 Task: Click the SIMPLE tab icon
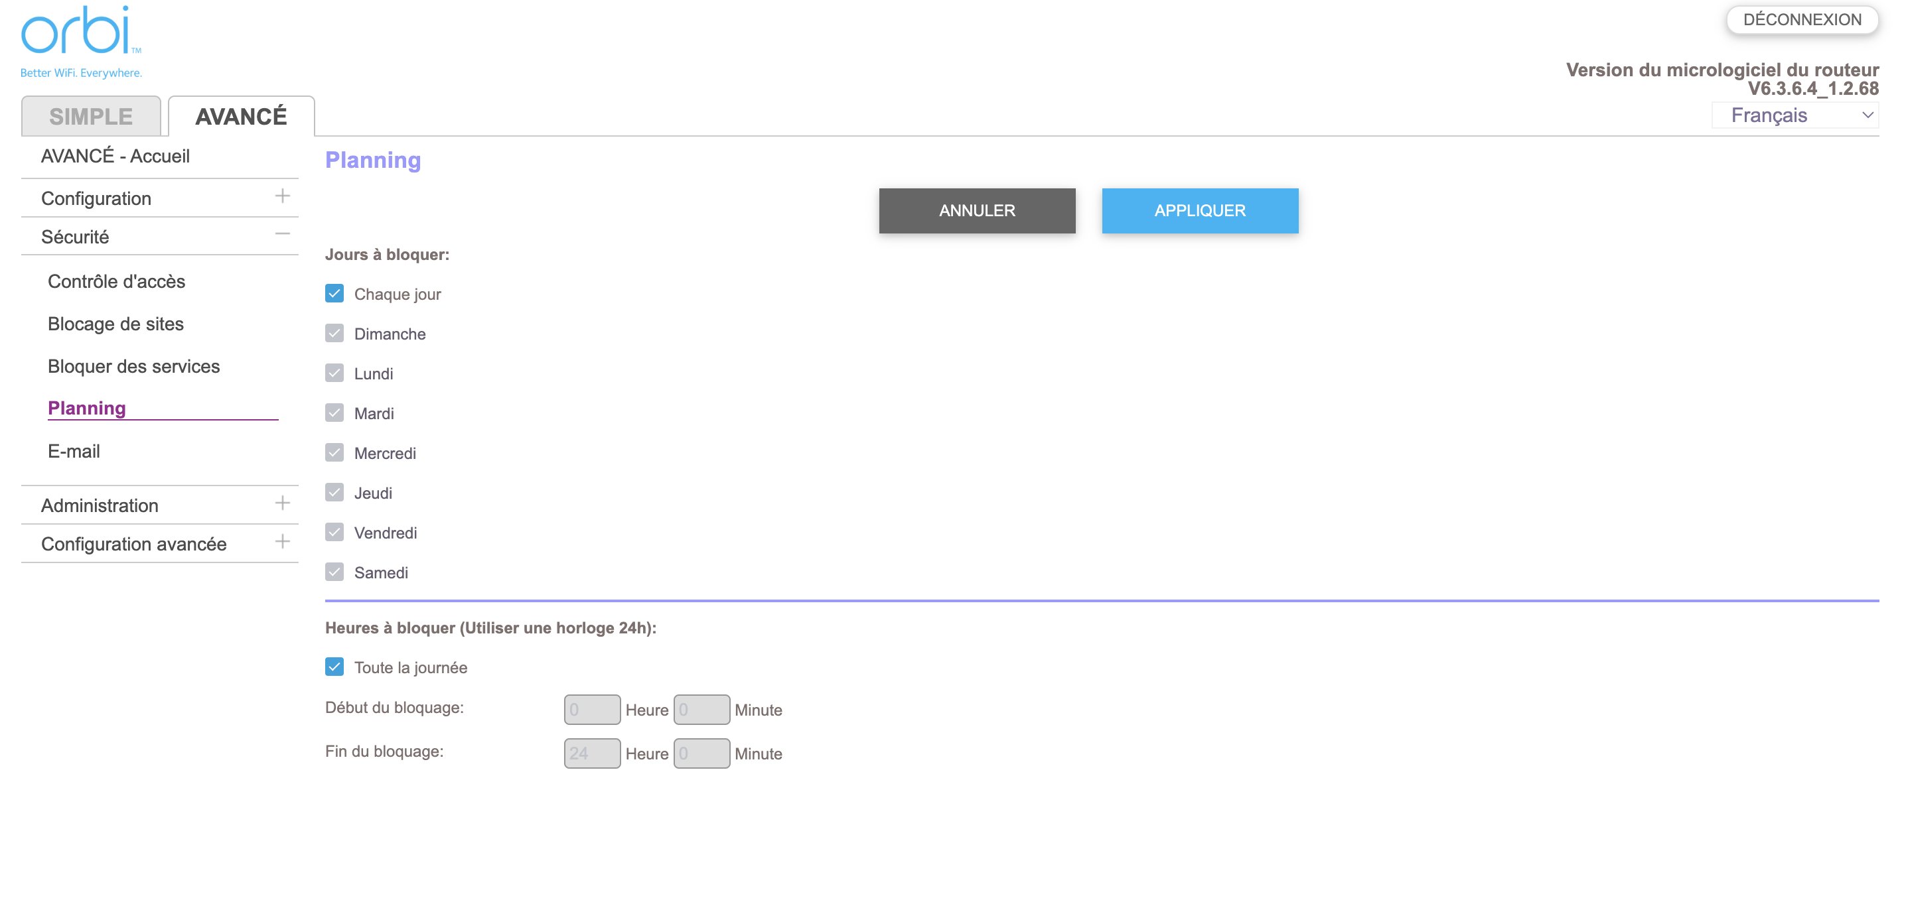point(91,115)
